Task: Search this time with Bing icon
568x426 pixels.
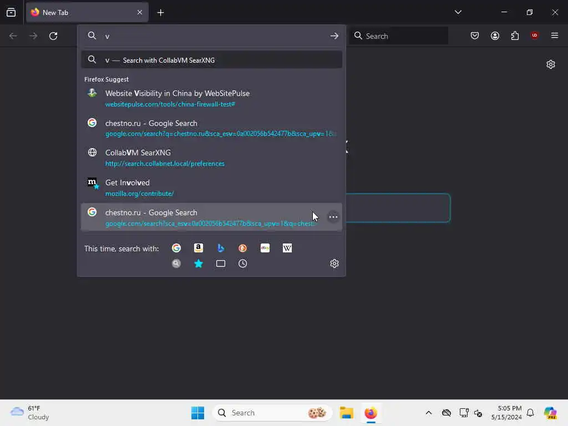Action: coord(221,248)
